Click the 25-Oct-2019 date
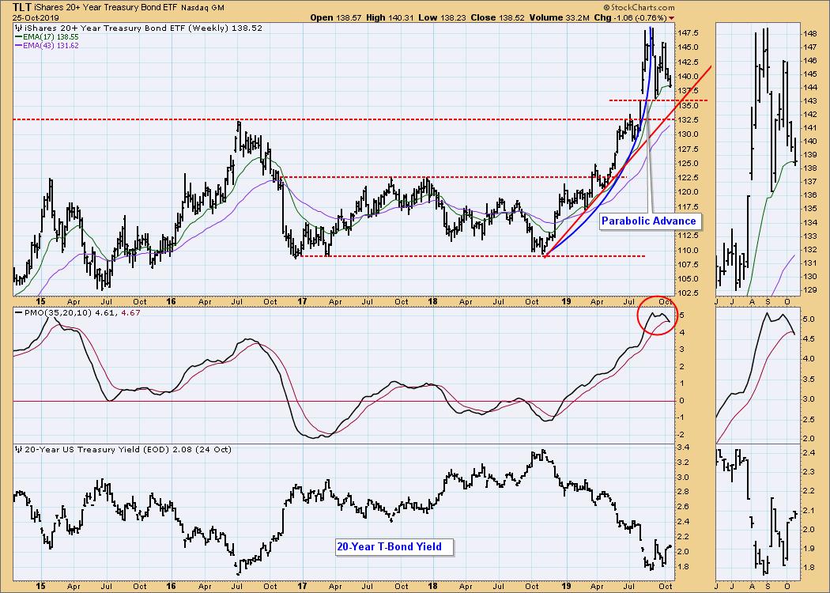Viewport: 830px width, 593px height. [x=36, y=17]
